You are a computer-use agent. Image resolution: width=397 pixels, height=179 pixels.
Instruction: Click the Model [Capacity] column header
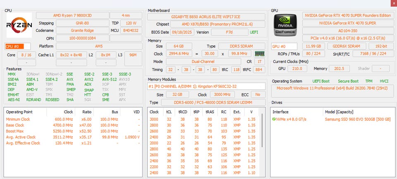[x=339, y=112]
